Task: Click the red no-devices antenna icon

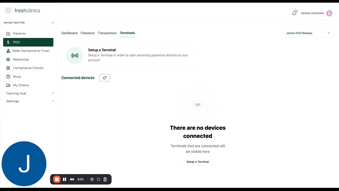Action: [198, 105]
